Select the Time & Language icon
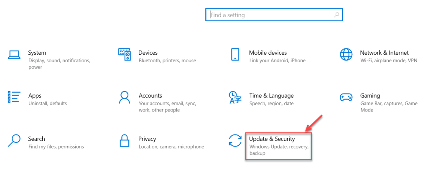This screenshot has width=428, height=170. 234,97
